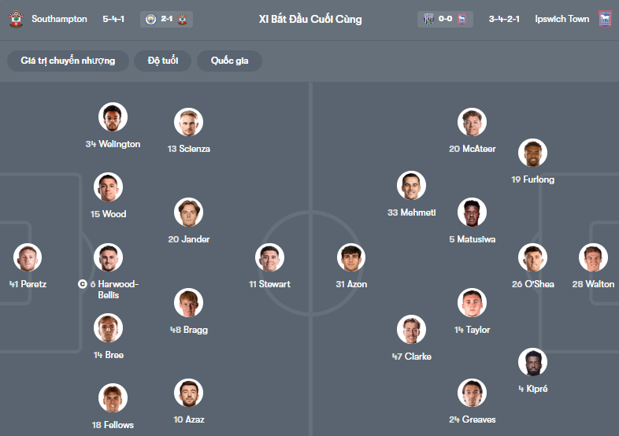Toggle the Quốc gia filter
This screenshot has height=436, width=619.
(229, 61)
